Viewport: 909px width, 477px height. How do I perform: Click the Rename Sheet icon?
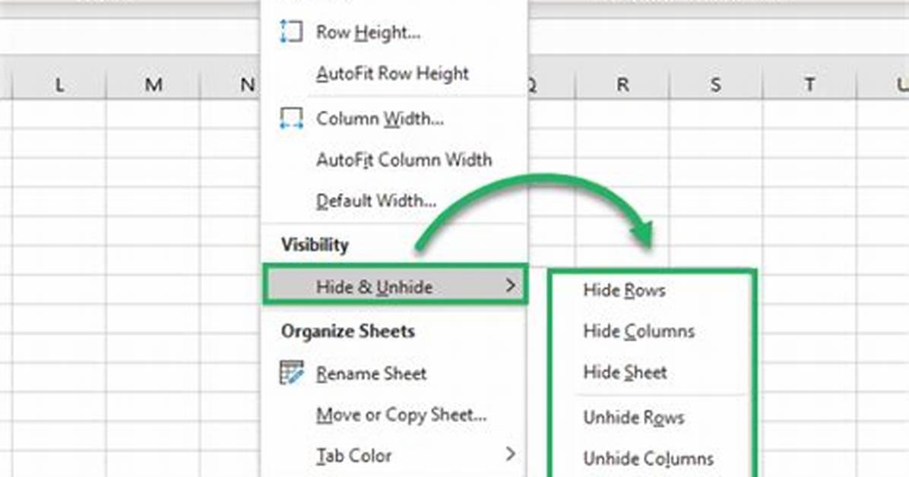[291, 373]
